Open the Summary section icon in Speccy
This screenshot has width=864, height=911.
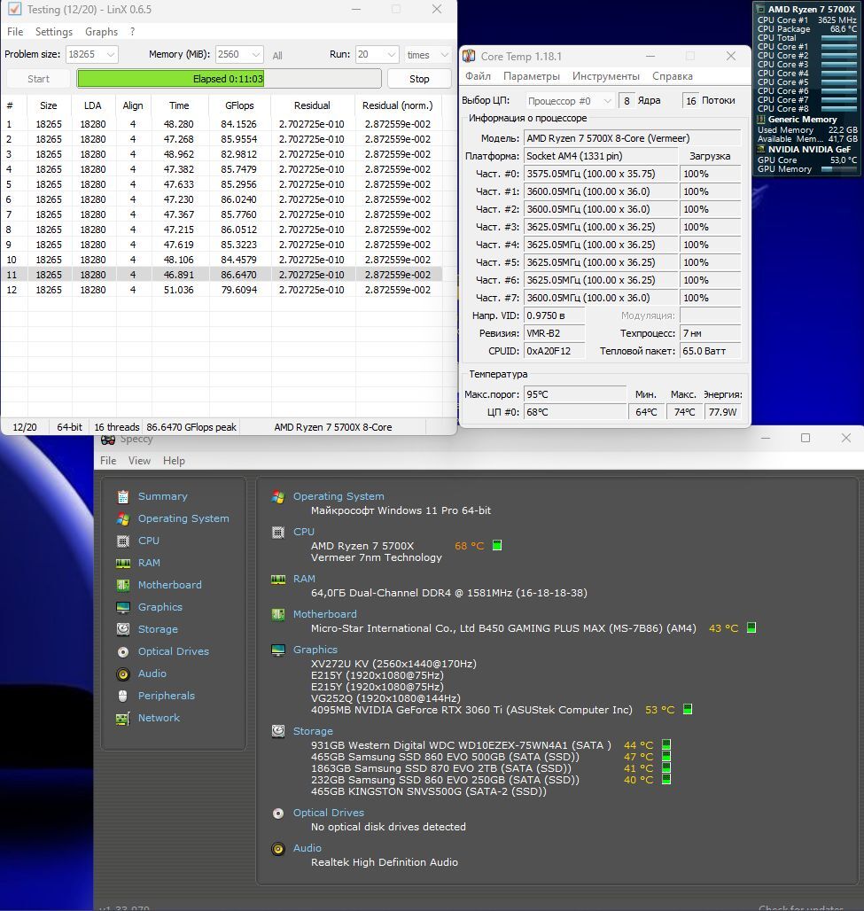[122, 497]
